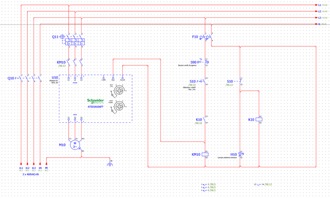Screen dimensions: 330x198
Task: Select the H10 indicator lamp symbol
Action: (241, 154)
